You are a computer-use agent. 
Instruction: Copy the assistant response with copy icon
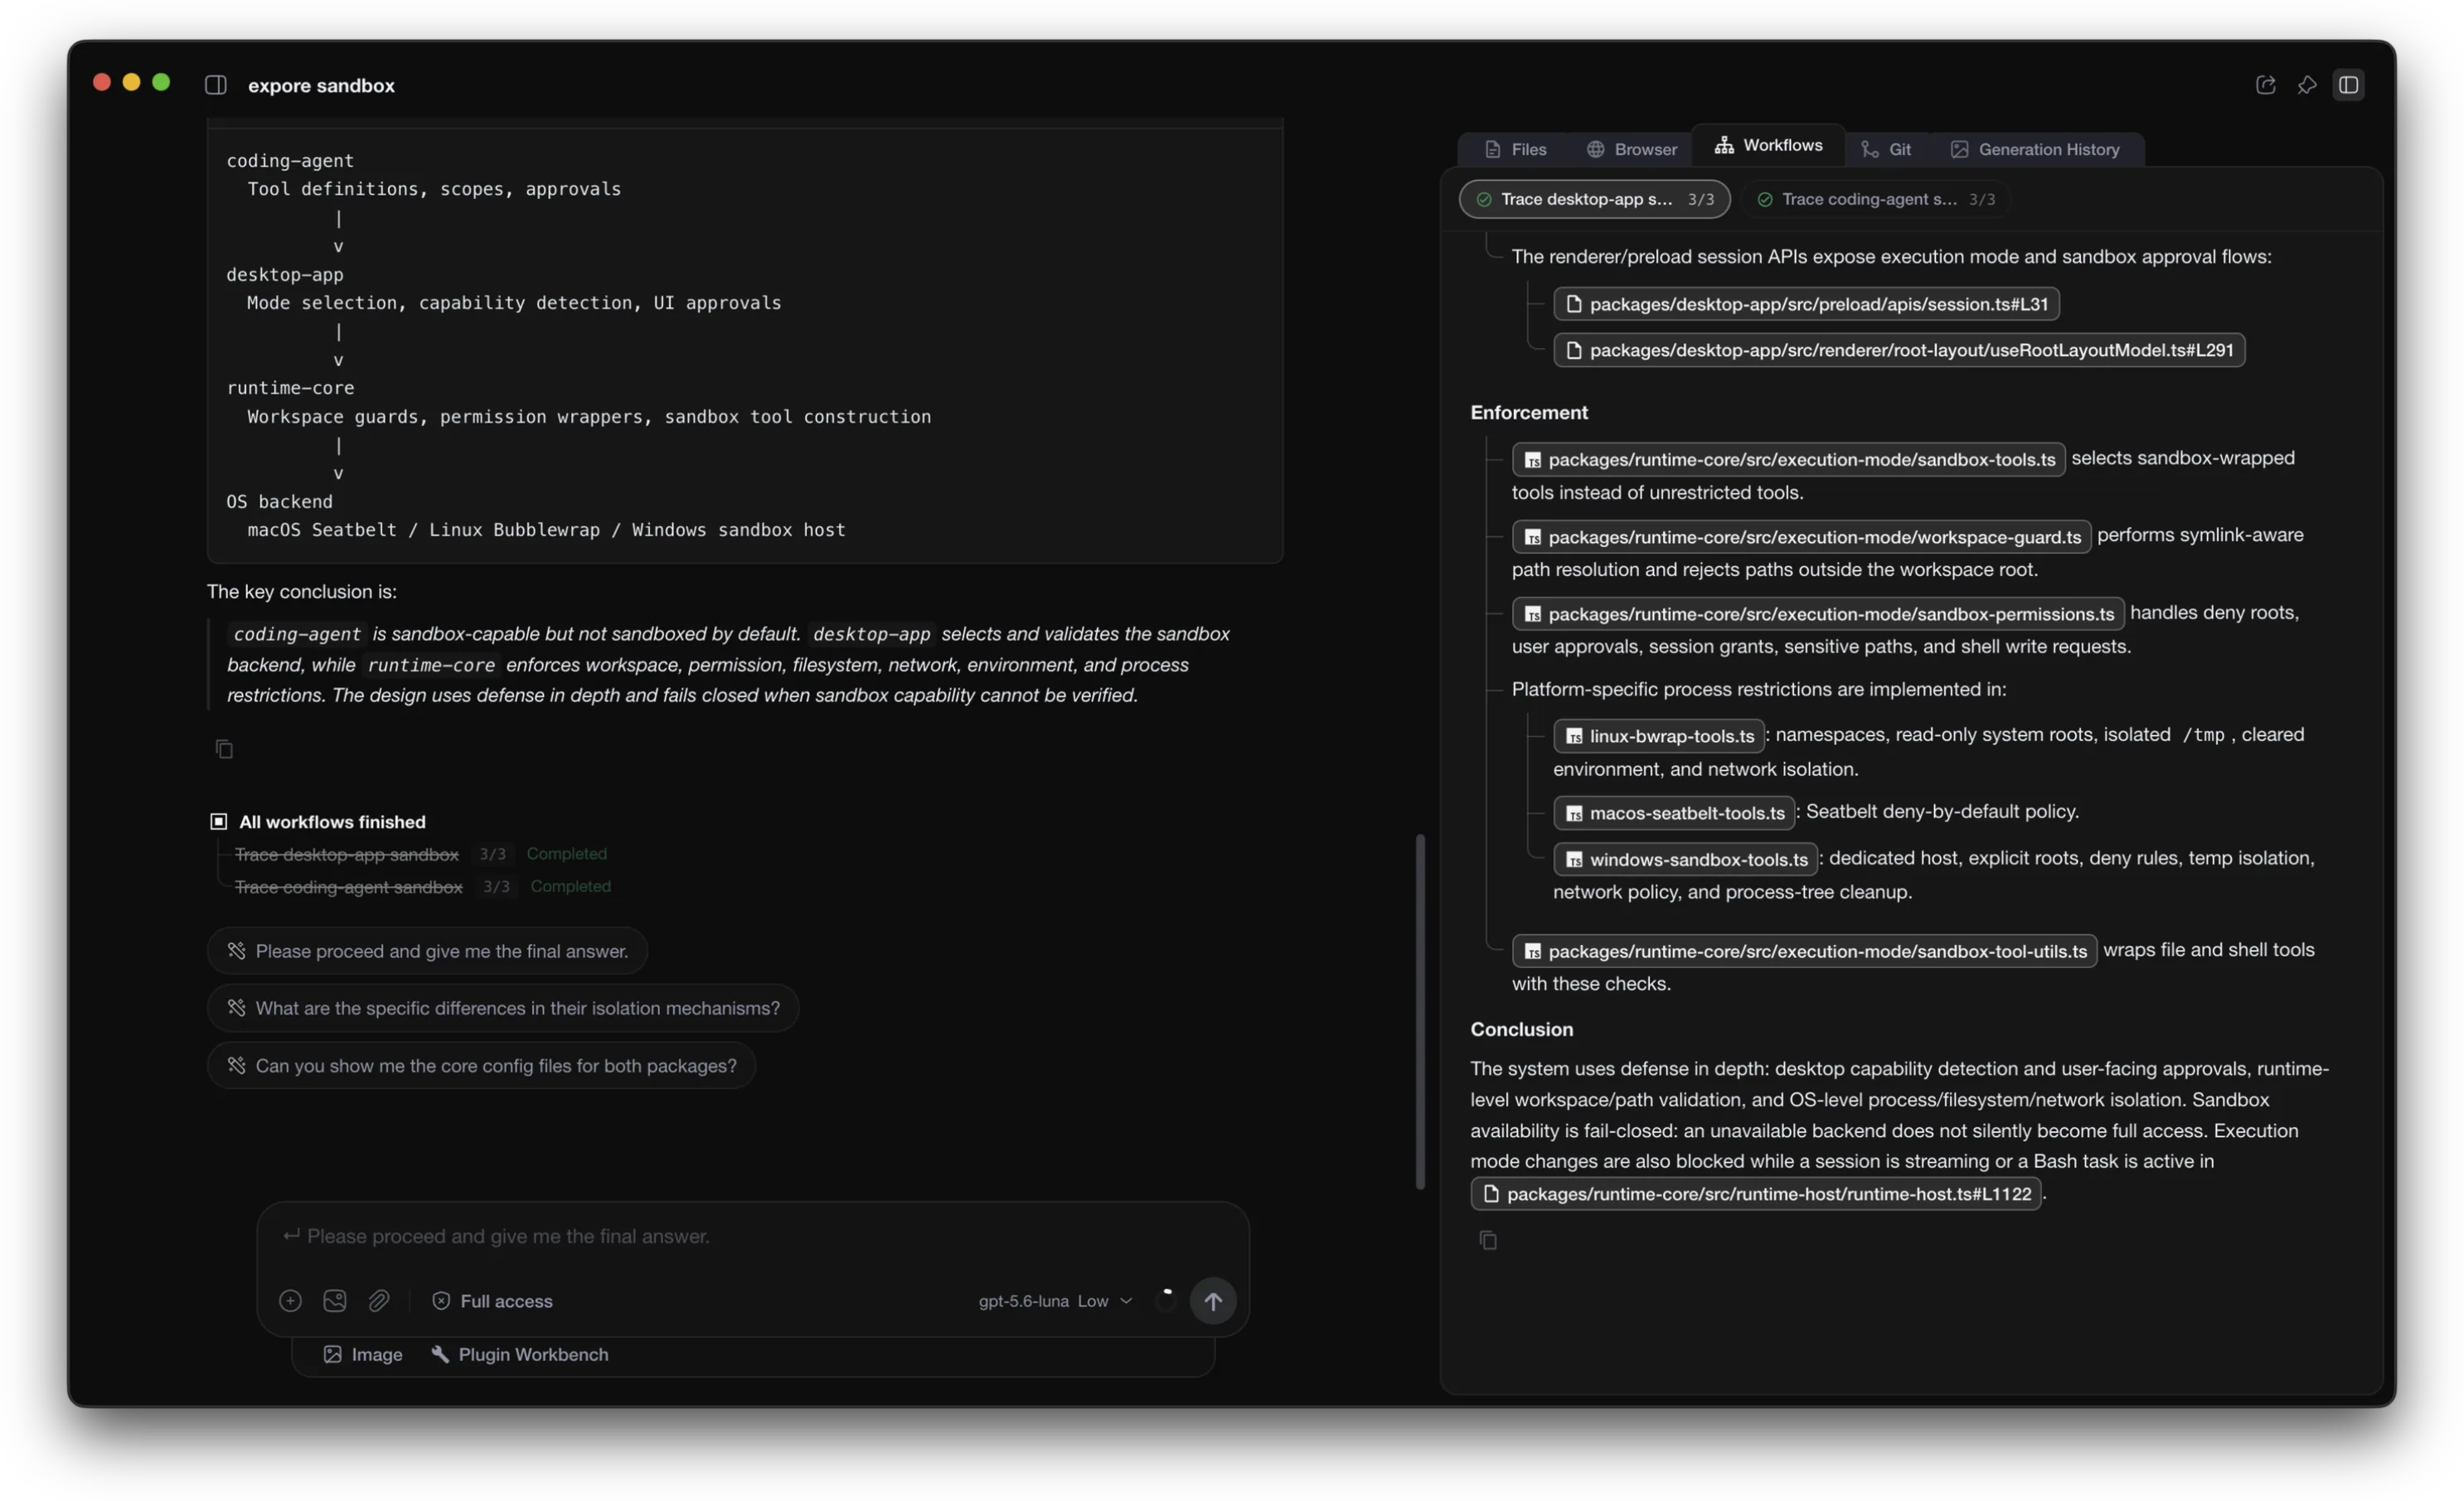[224, 749]
